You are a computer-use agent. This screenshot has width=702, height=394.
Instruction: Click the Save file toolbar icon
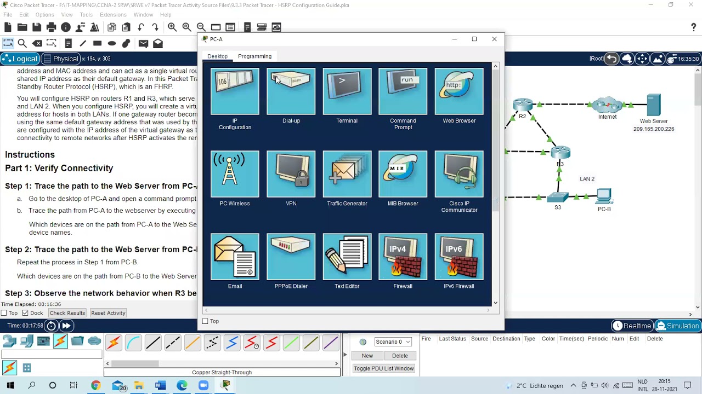(37, 27)
